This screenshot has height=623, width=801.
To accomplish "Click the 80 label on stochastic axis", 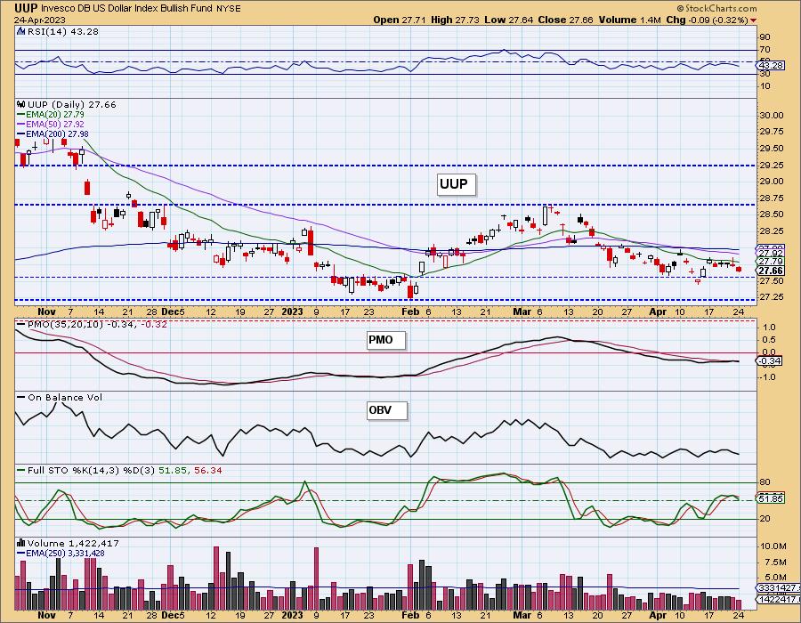I will coord(765,482).
